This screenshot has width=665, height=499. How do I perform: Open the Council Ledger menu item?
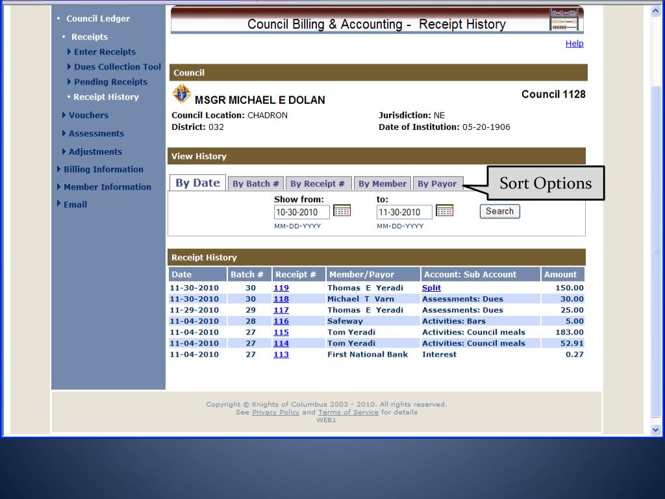98,19
